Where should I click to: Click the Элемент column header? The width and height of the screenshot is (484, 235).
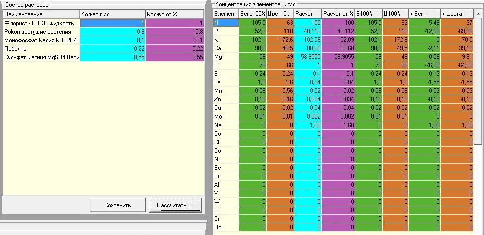click(226, 14)
